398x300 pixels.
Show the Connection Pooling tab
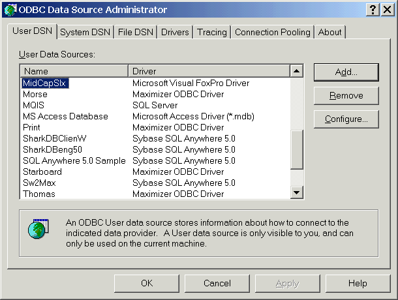click(x=272, y=32)
